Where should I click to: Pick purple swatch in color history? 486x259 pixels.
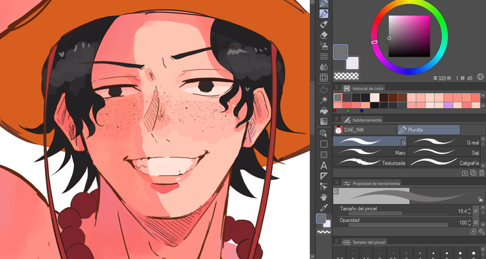(x=449, y=105)
